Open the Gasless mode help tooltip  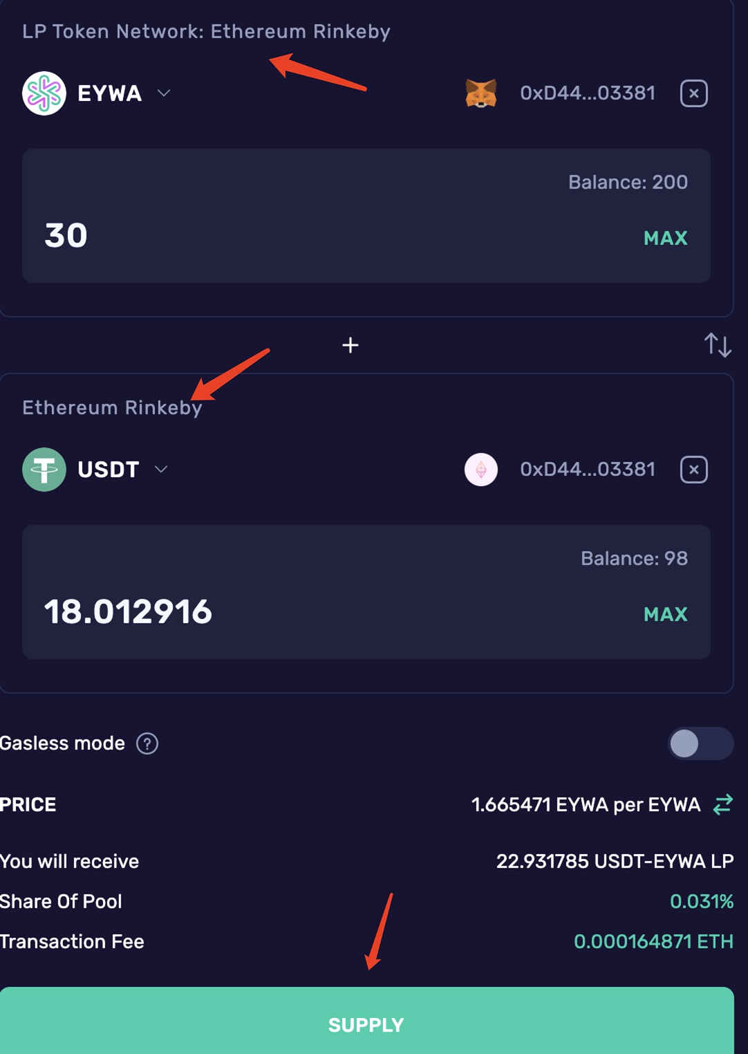pos(147,743)
